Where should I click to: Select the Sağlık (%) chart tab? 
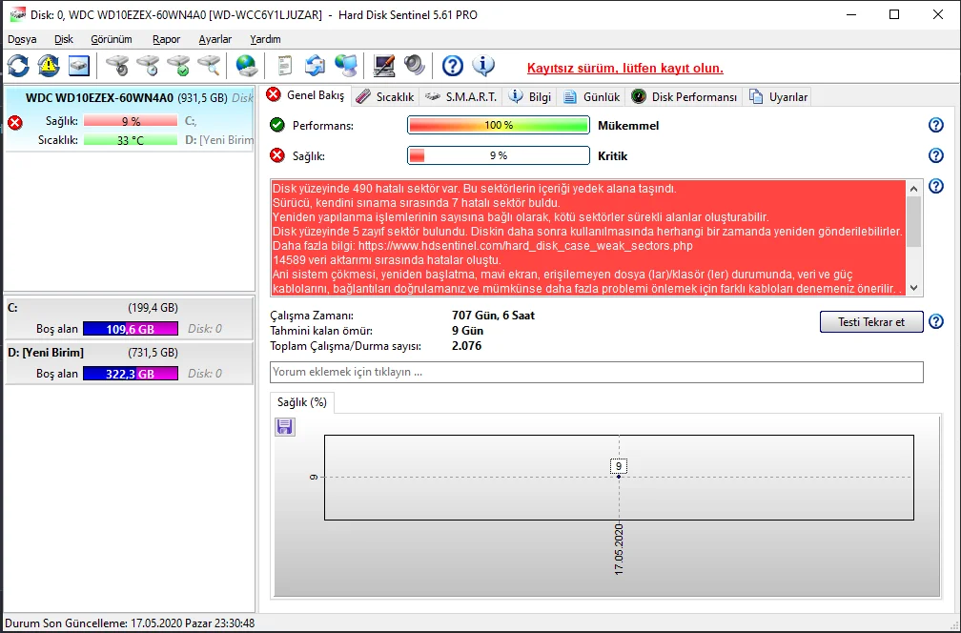pyautogui.click(x=302, y=402)
